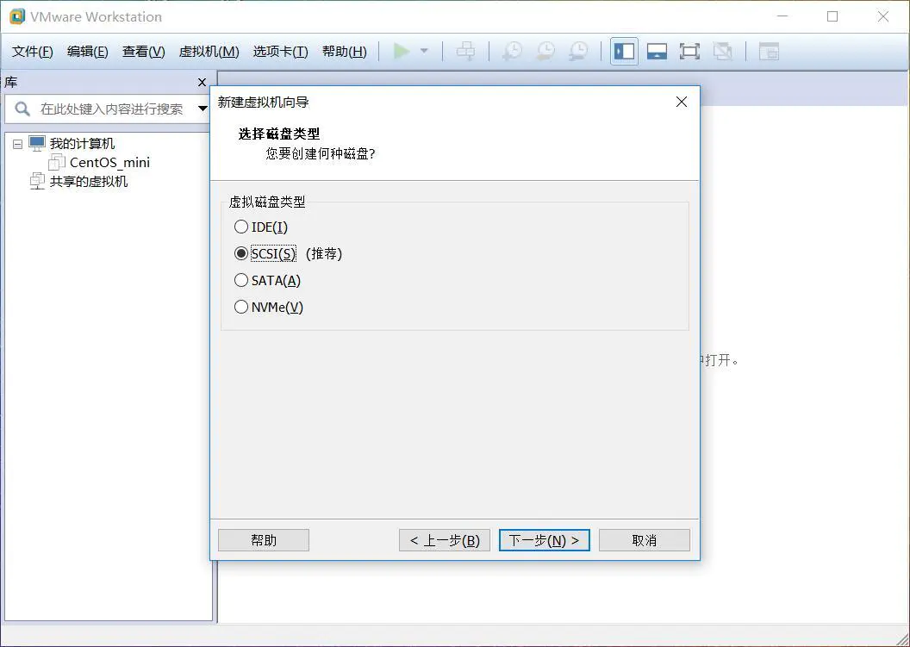This screenshot has height=647, width=910.
Task: Click the library search input field
Action: coord(111,109)
